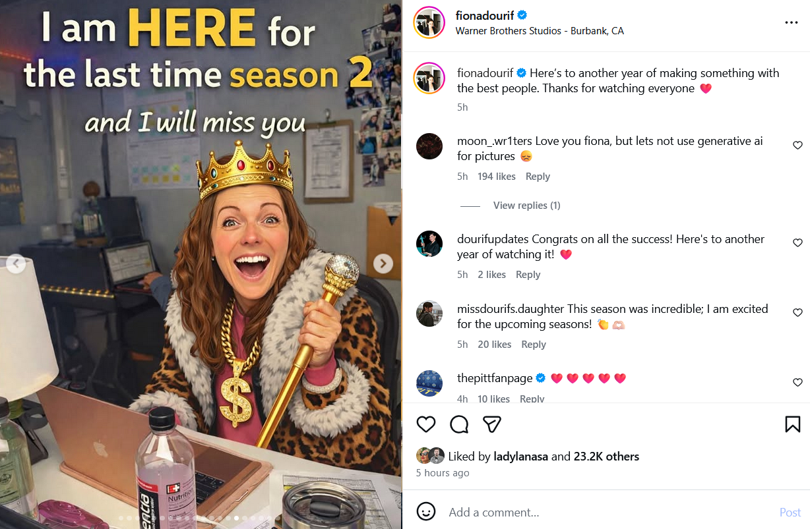Go to the previous carousel image
This screenshot has width=810, height=529.
16,264
